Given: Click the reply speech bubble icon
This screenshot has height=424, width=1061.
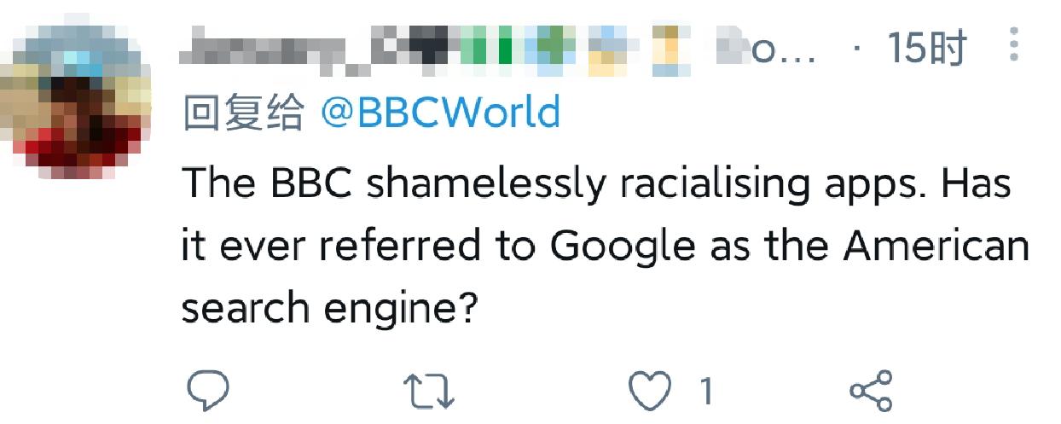Looking at the screenshot, I should coord(208,391).
